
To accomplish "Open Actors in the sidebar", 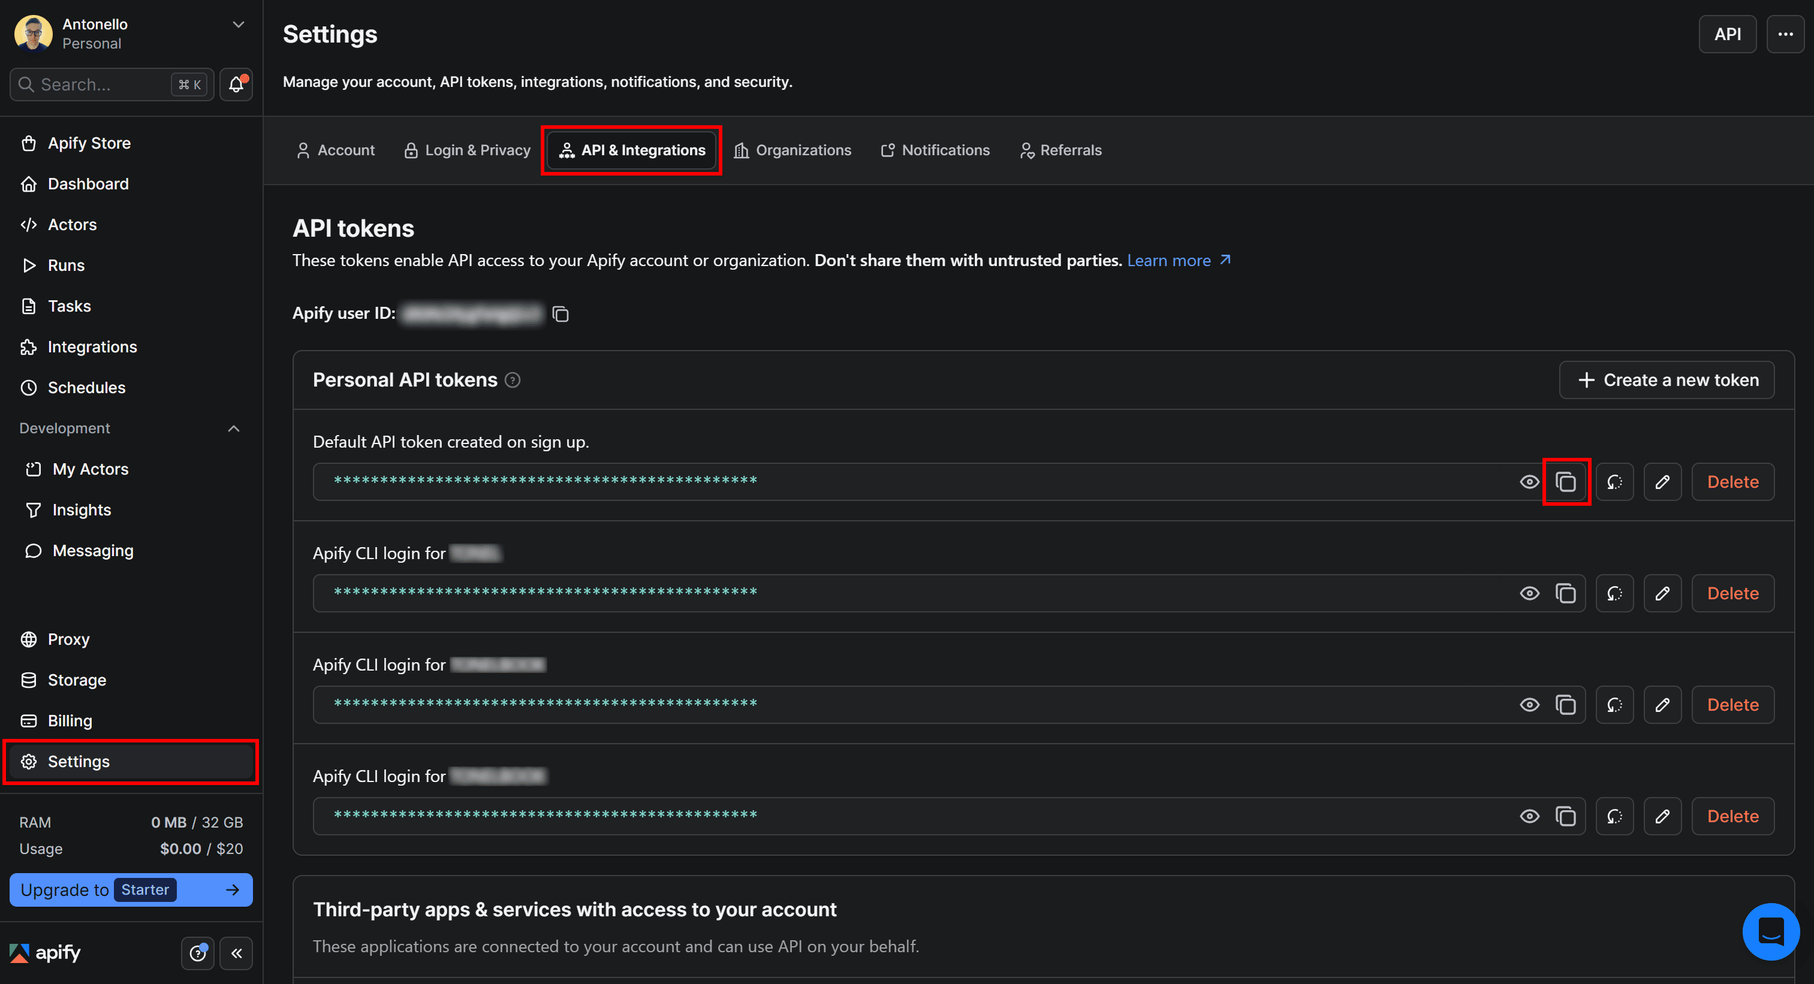I will pos(131,225).
